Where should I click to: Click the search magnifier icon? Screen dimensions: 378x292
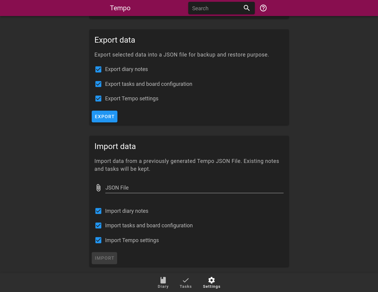click(247, 8)
